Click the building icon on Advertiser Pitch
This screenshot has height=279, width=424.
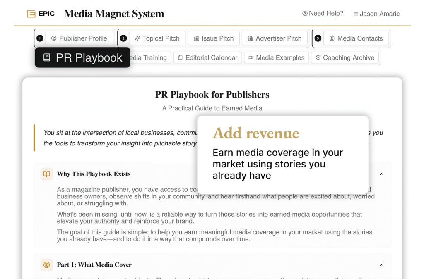251,38
